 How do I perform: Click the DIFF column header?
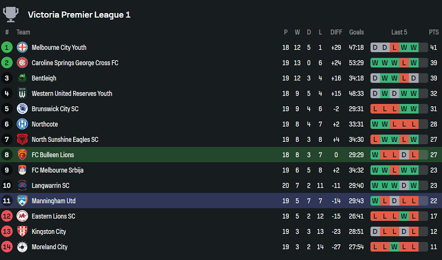pos(336,32)
